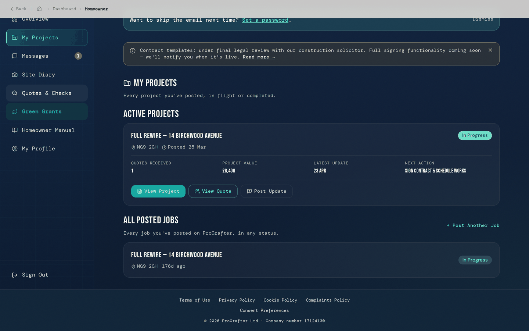529x331 pixels.
Task: Click the Homeowner breadcrumb label
Action: click(x=96, y=9)
